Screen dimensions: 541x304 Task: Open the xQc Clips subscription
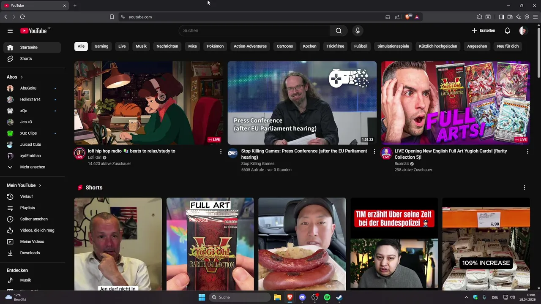pyautogui.click(x=32, y=133)
